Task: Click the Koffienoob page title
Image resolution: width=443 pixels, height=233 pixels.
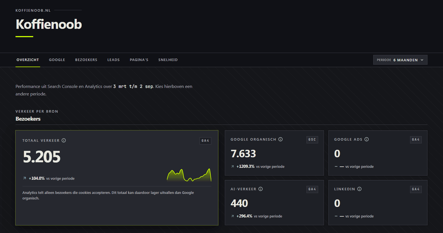Action: click(x=49, y=24)
